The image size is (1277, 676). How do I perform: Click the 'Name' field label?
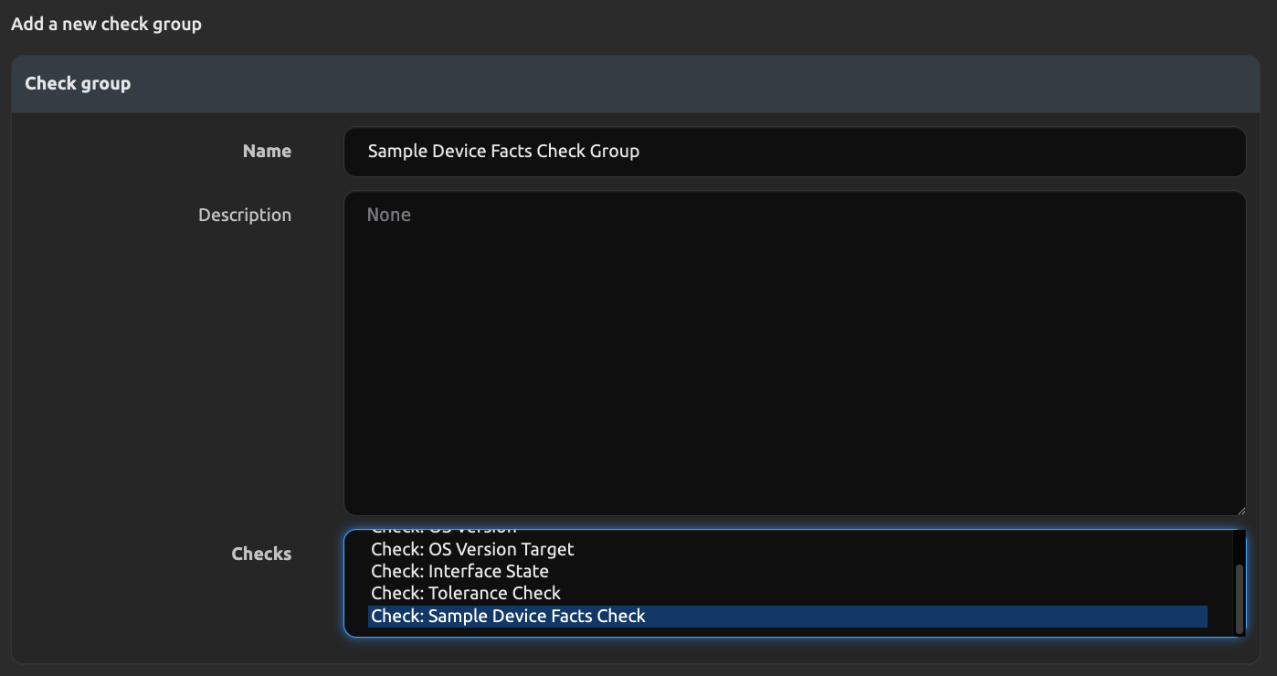point(267,152)
